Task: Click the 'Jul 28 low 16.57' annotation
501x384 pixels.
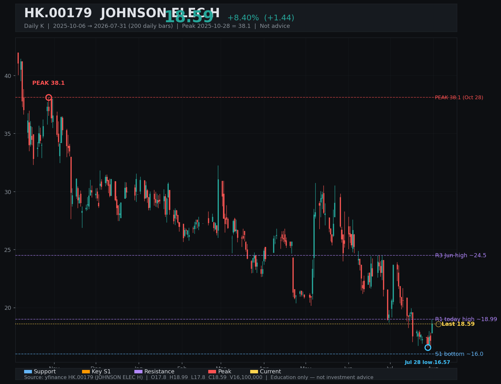Action: click(427, 362)
